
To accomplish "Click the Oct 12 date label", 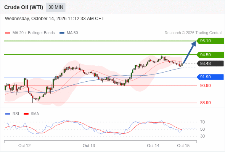I will coord(24,146).
